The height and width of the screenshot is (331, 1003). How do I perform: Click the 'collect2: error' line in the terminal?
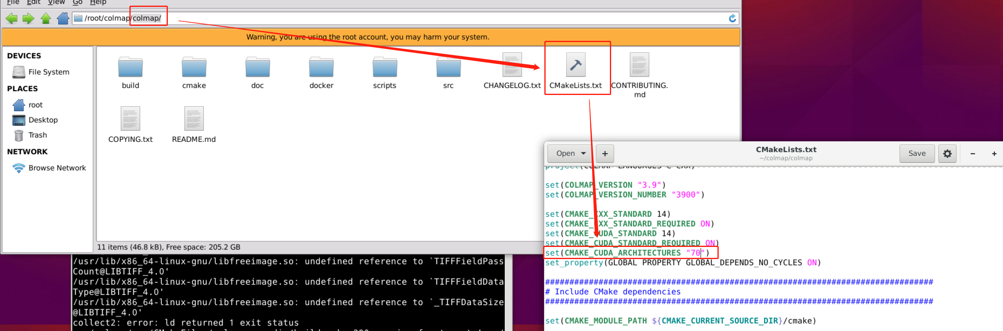point(186,323)
